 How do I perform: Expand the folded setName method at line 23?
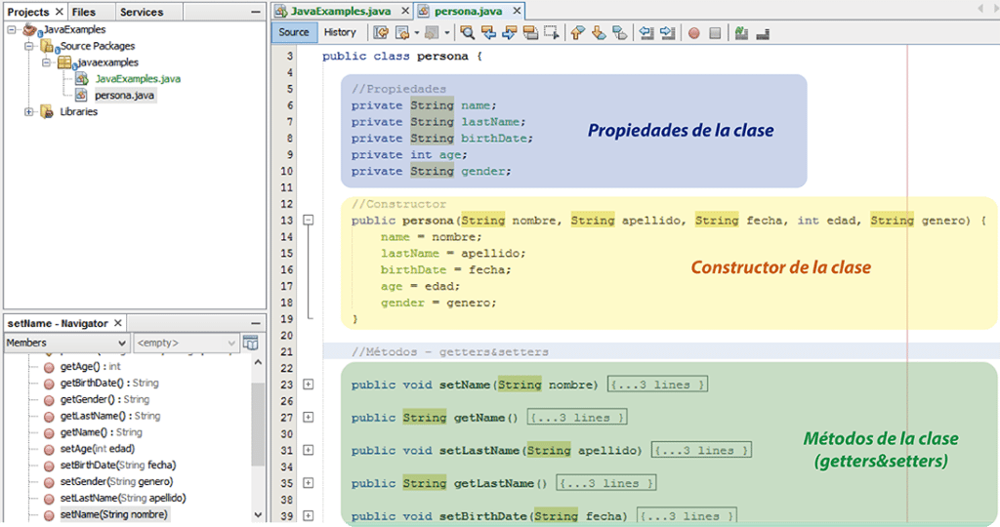[x=309, y=385]
